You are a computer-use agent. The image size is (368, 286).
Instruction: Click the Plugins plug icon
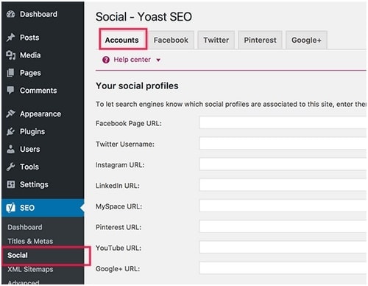pyautogui.click(x=11, y=131)
